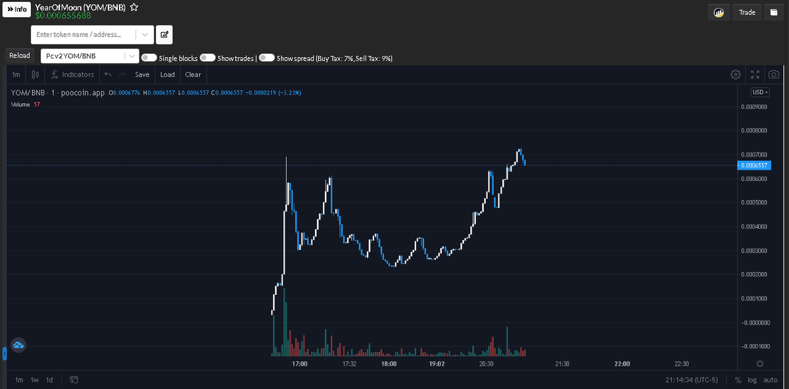Viewport: 789px width, 389px height.
Task: Click the green $0.000655688 price text
Action: (63, 16)
